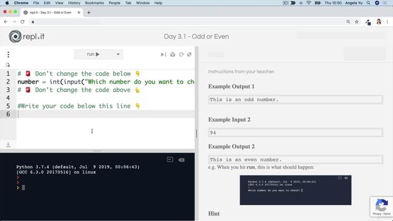The width and height of the screenshot is (393, 221).
Task: Click the debugger step icon
Action: (x=163, y=55)
